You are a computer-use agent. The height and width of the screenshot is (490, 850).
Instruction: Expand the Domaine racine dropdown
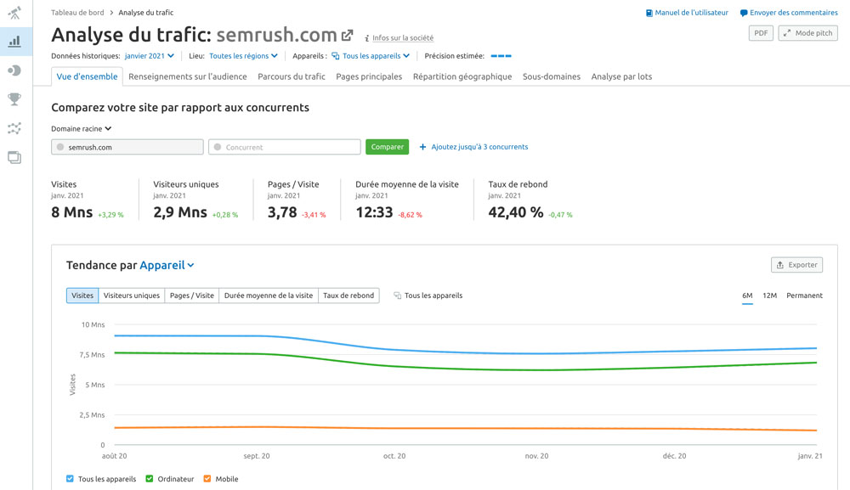[x=82, y=129]
